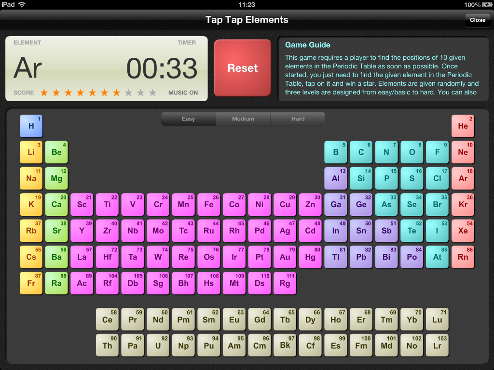494x370 pixels.
Task: Tap the Francium tile at bottom-left
Action: tap(31, 283)
